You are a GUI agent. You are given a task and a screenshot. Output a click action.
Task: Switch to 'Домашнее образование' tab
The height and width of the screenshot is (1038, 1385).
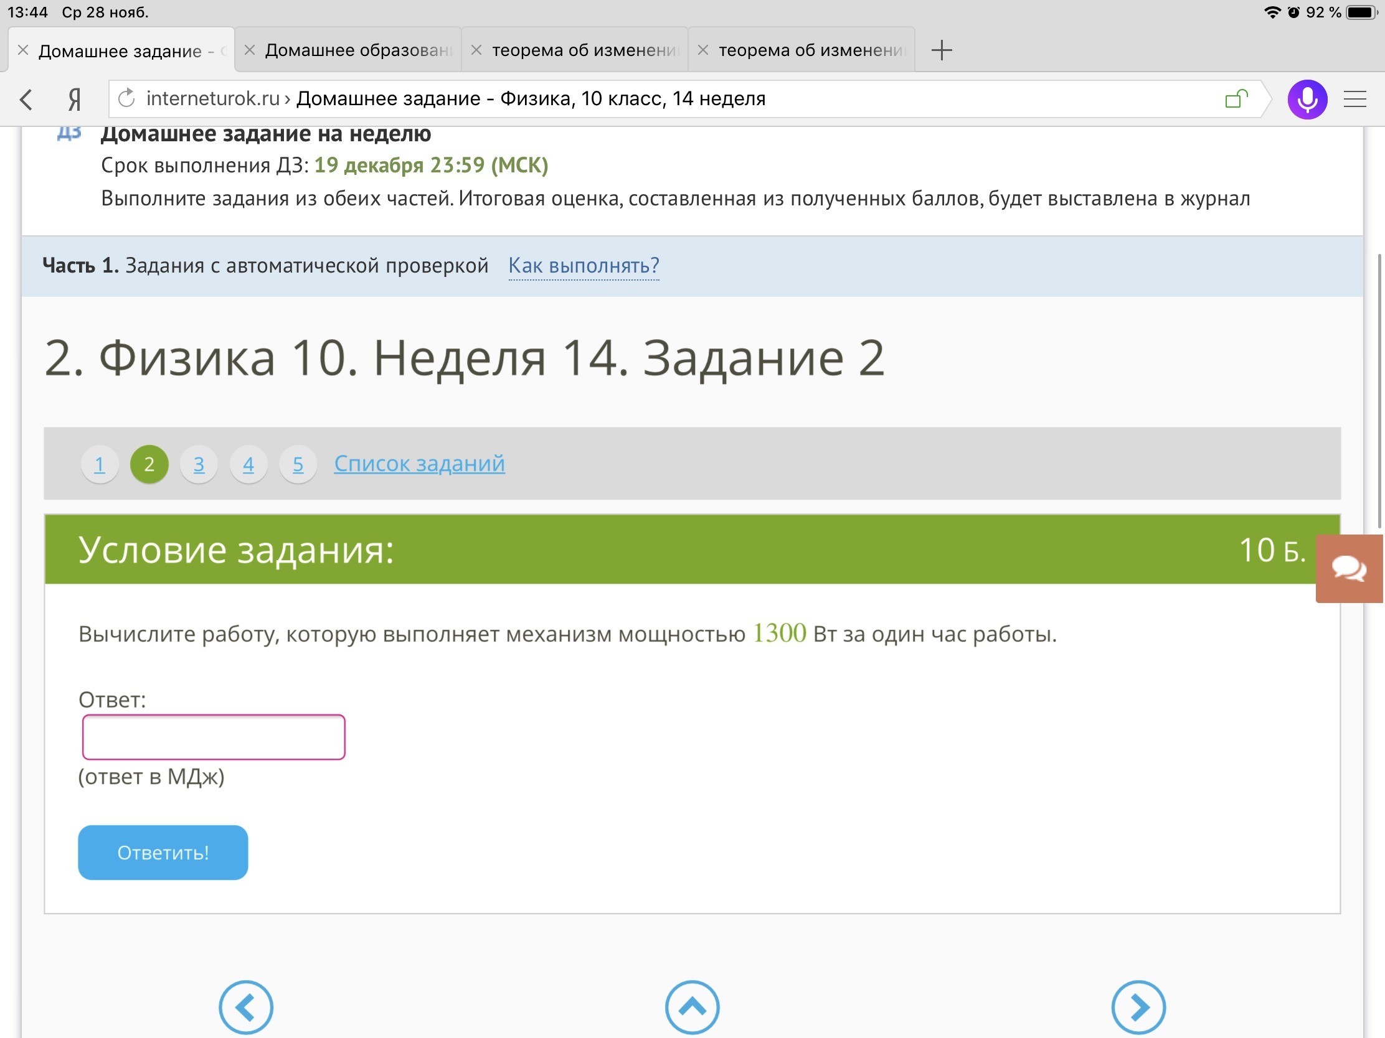pos(357,50)
